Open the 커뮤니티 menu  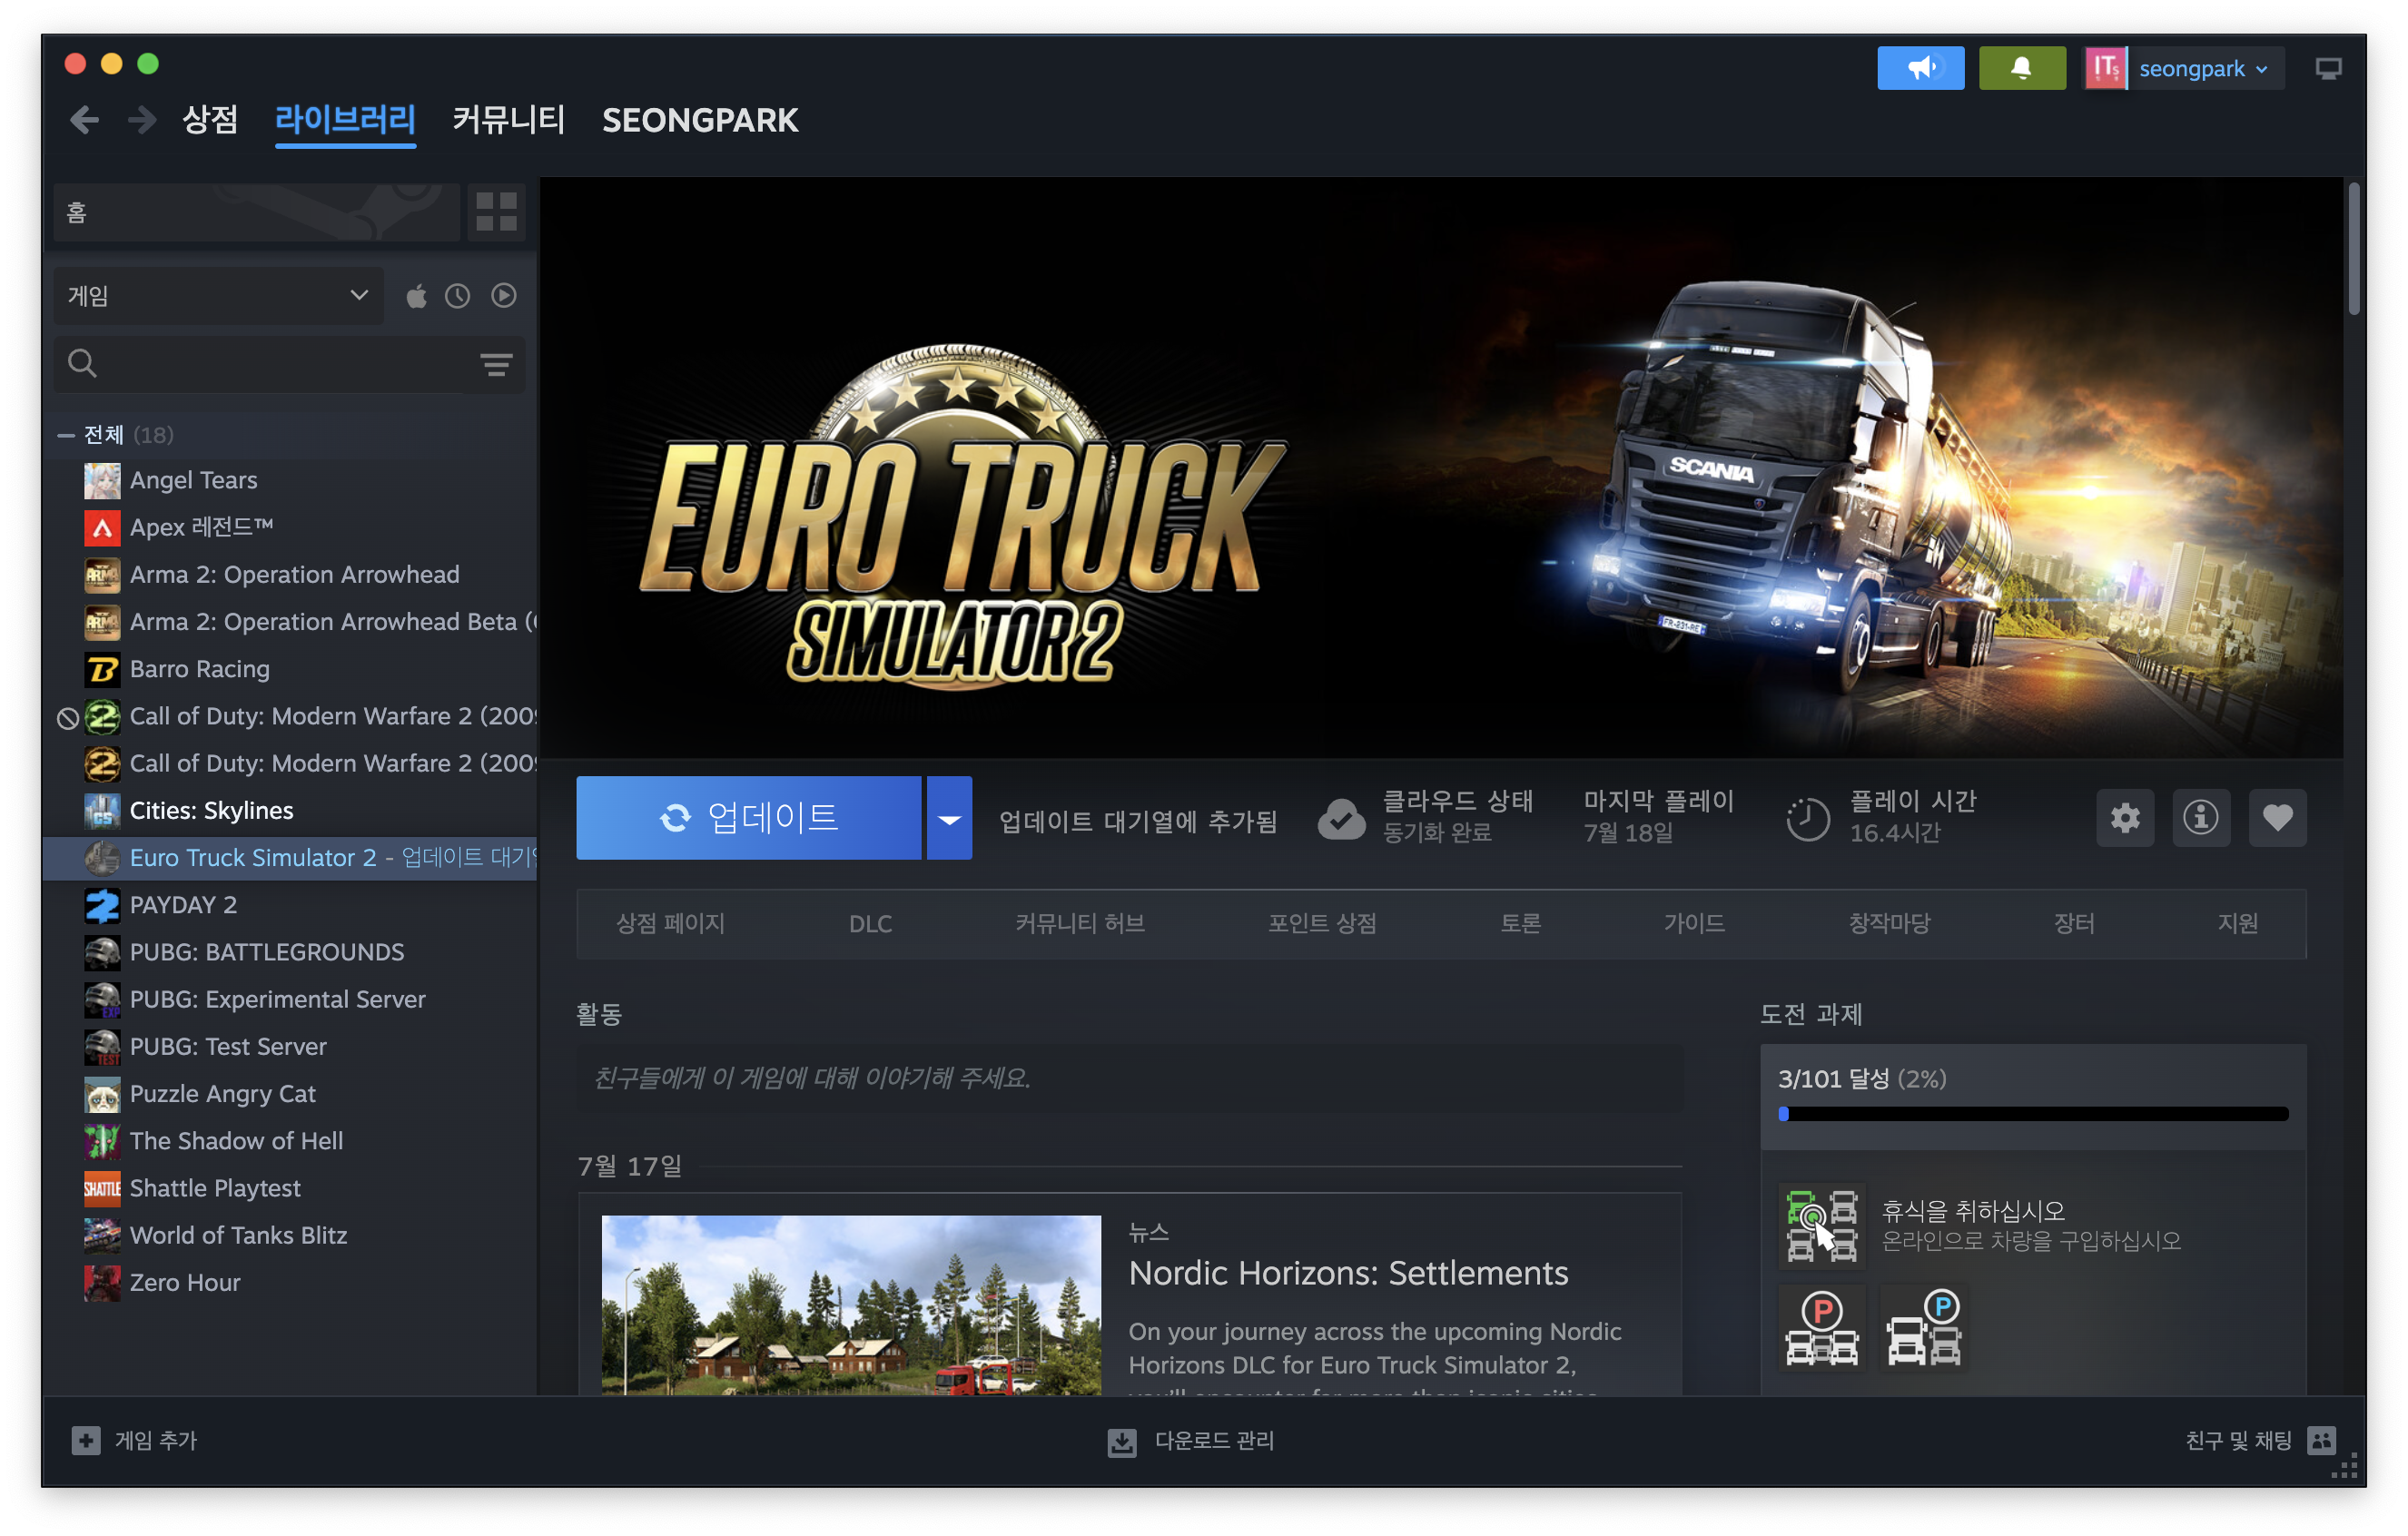[x=509, y=120]
